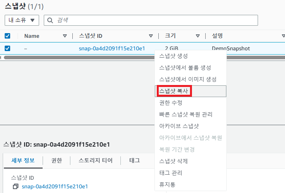Click the Name cell showing a dash
The image size is (285, 193).
click(26, 49)
